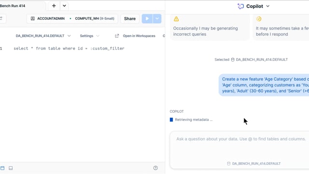Open the Copilot panel menu chevron
The width and height of the screenshot is (309, 174).
[268, 6]
